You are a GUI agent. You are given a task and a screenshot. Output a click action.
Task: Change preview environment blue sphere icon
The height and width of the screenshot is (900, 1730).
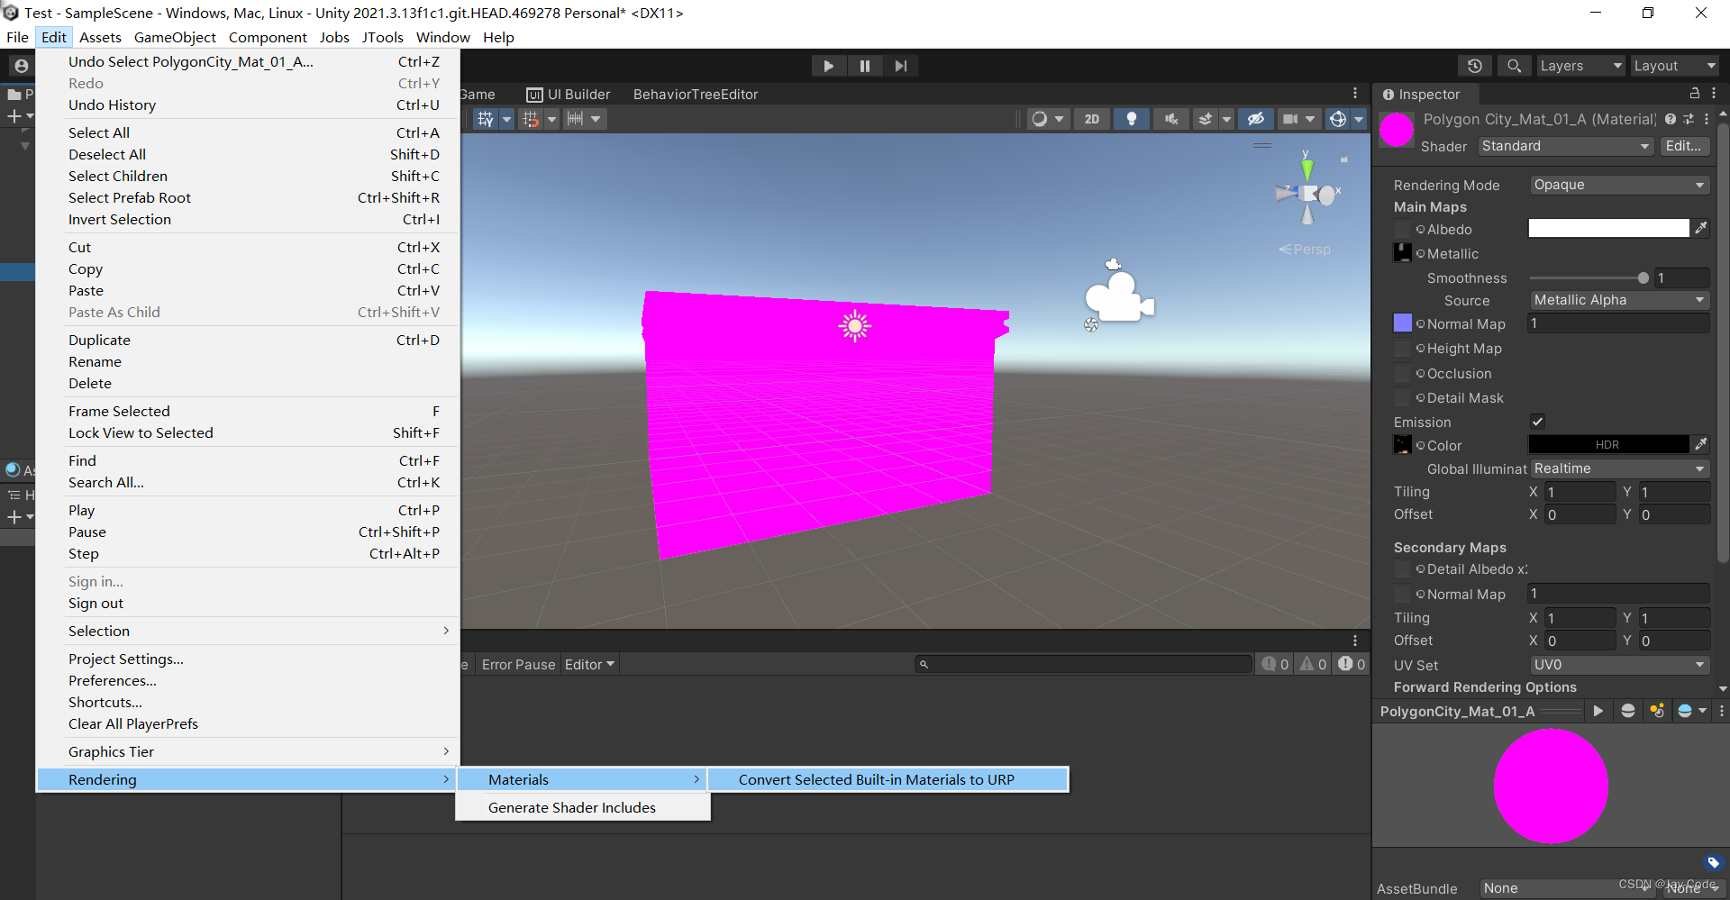[x=1685, y=711]
